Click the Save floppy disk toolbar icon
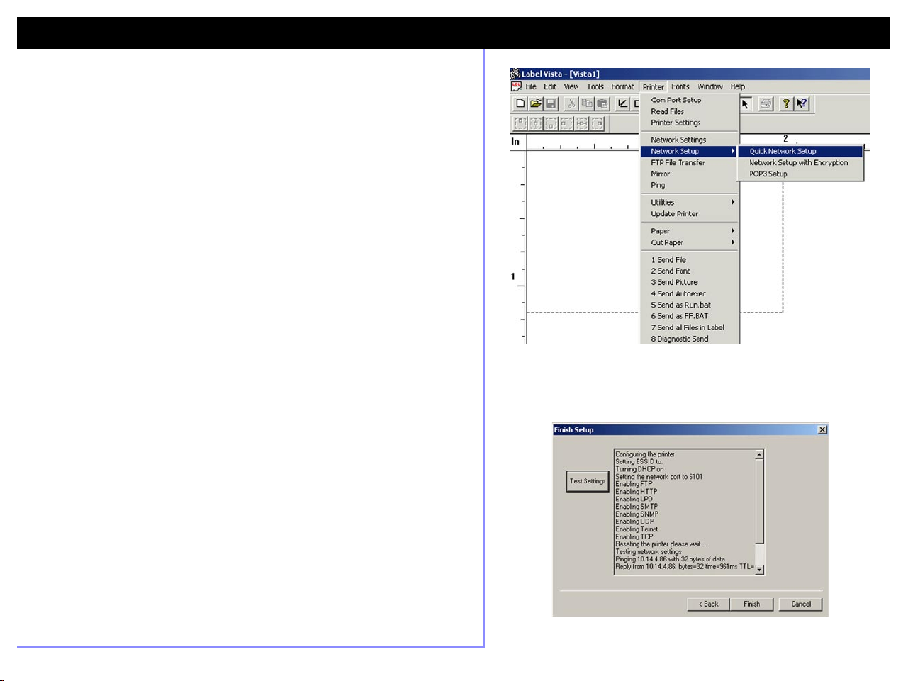The image size is (908, 681). click(551, 103)
